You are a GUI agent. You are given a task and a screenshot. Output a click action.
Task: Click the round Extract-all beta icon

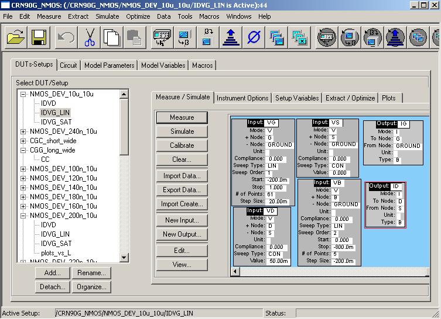372,37
